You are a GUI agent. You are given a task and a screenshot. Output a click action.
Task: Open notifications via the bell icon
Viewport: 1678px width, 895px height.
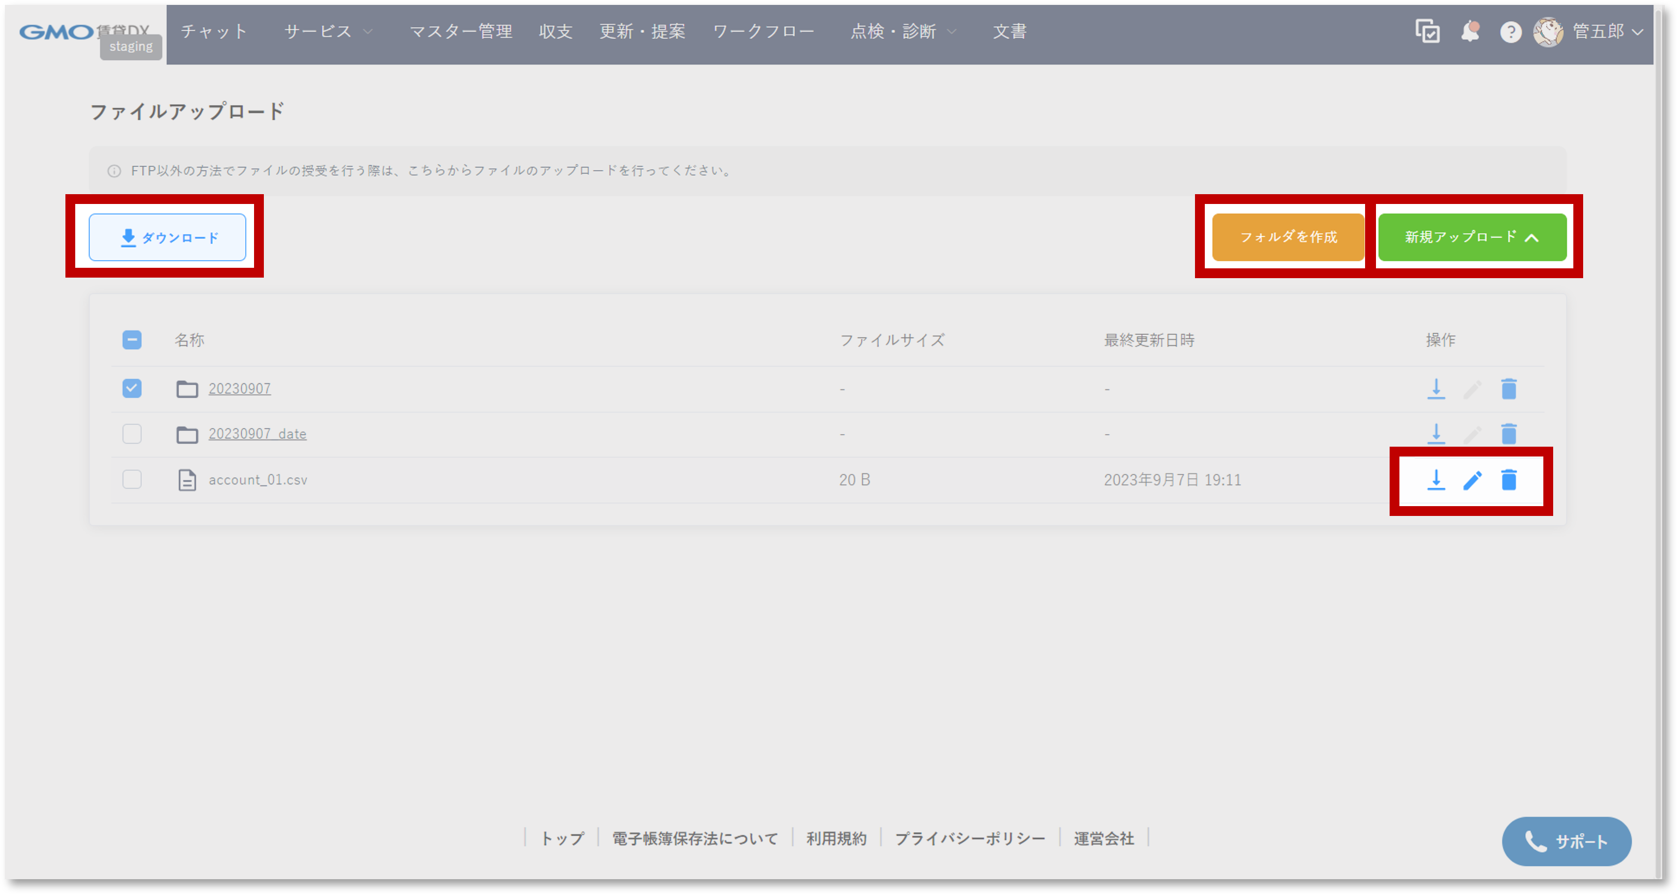click(x=1470, y=31)
